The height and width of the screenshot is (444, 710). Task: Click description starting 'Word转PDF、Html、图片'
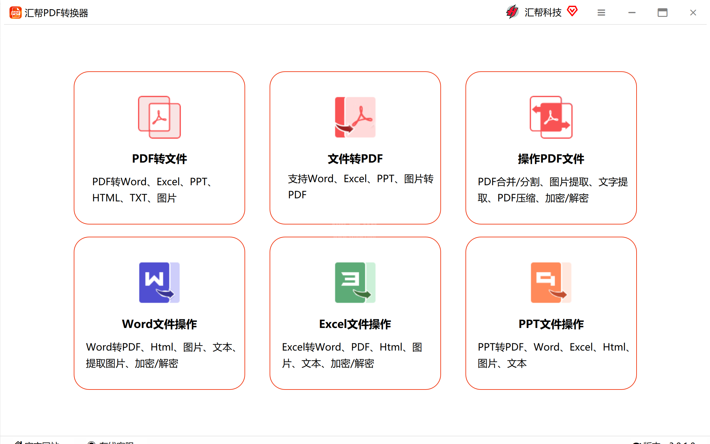pyautogui.click(x=162, y=355)
